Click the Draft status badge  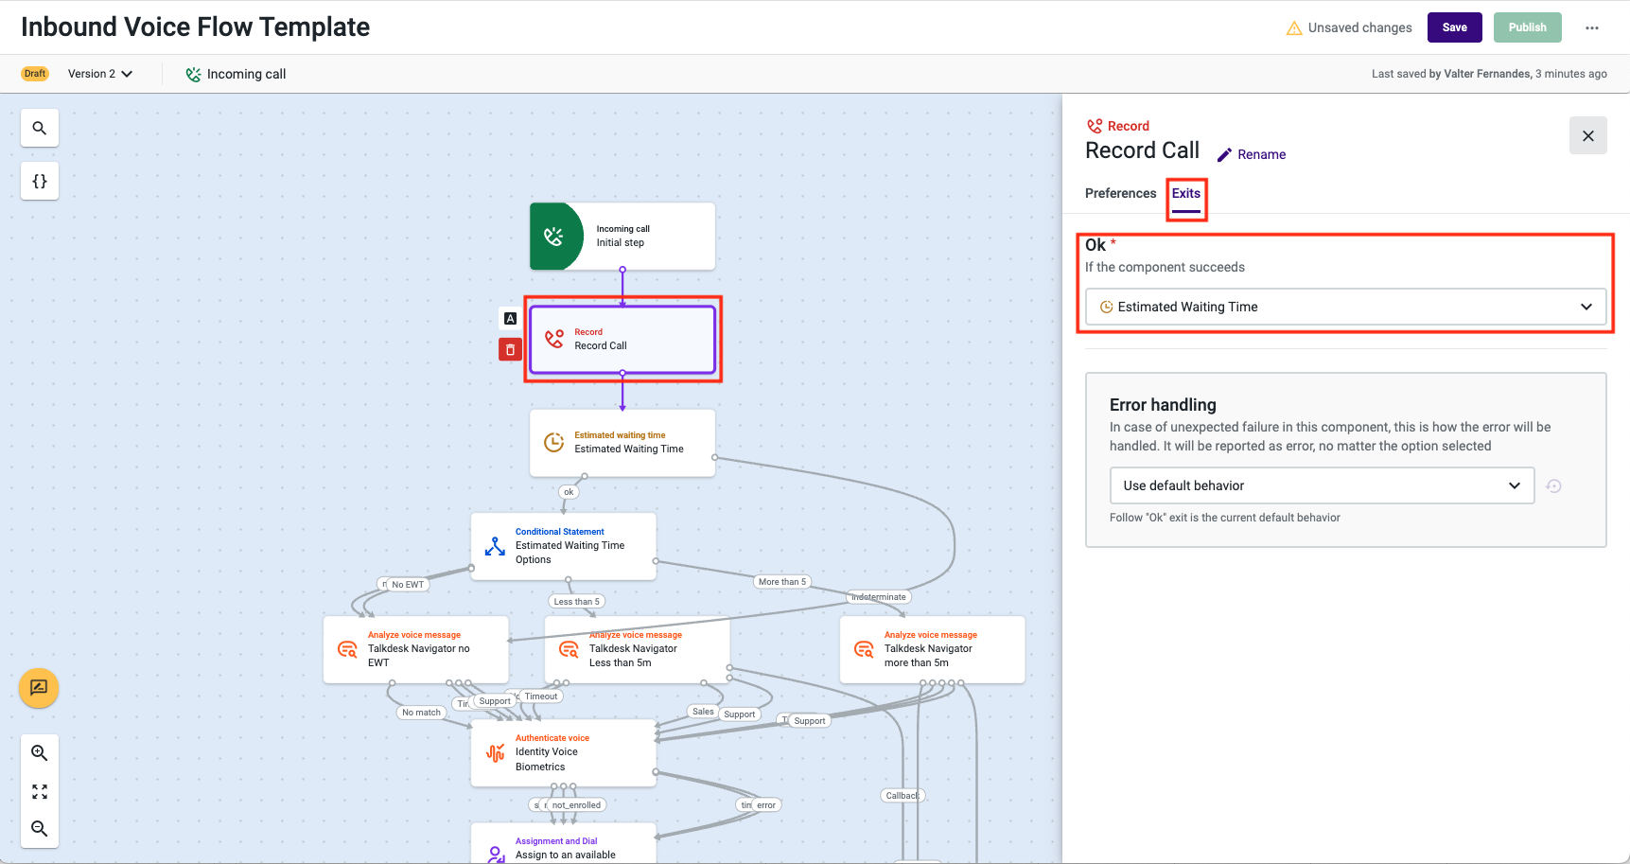click(x=35, y=74)
